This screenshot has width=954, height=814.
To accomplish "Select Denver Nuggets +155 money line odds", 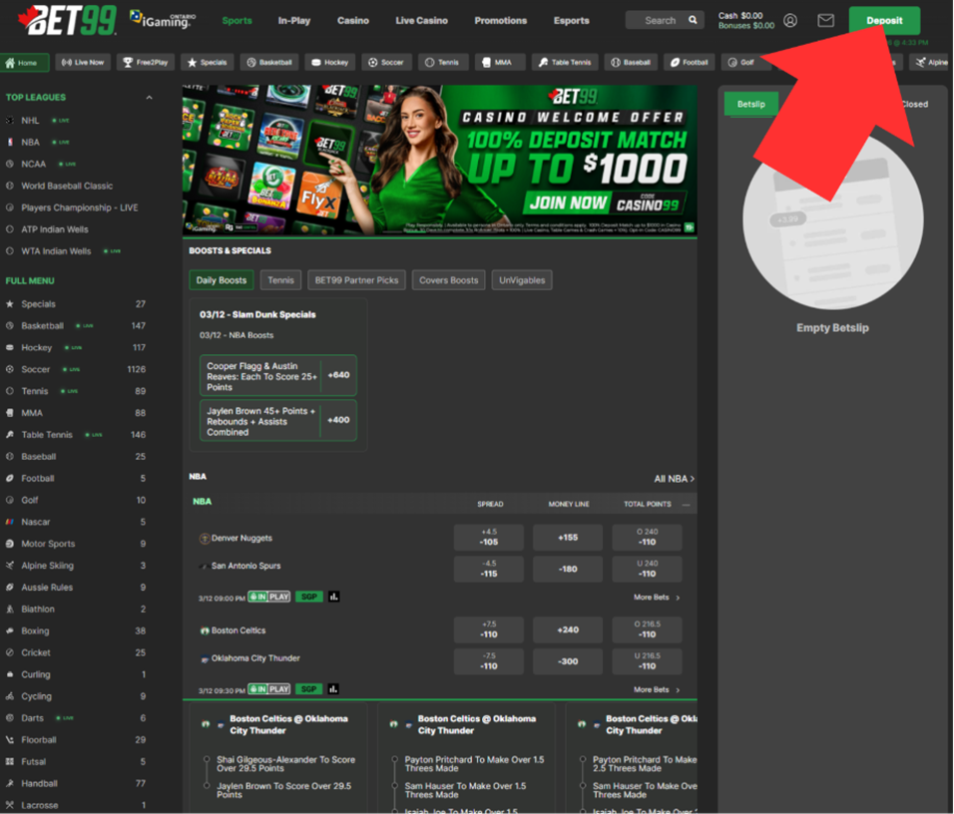I will 567,538.
